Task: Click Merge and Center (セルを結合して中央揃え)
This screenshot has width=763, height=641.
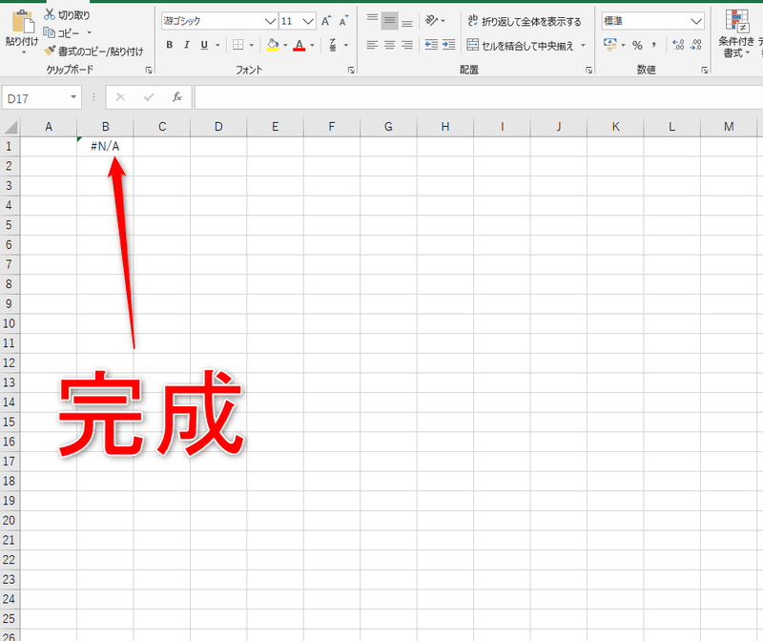Action: click(520, 45)
